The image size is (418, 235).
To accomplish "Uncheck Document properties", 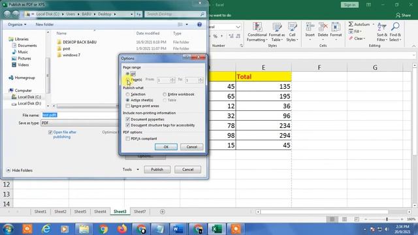I will [x=128, y=119].
